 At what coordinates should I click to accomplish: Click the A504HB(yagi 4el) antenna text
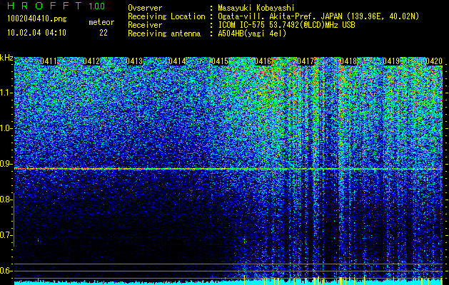click(252, 33)
